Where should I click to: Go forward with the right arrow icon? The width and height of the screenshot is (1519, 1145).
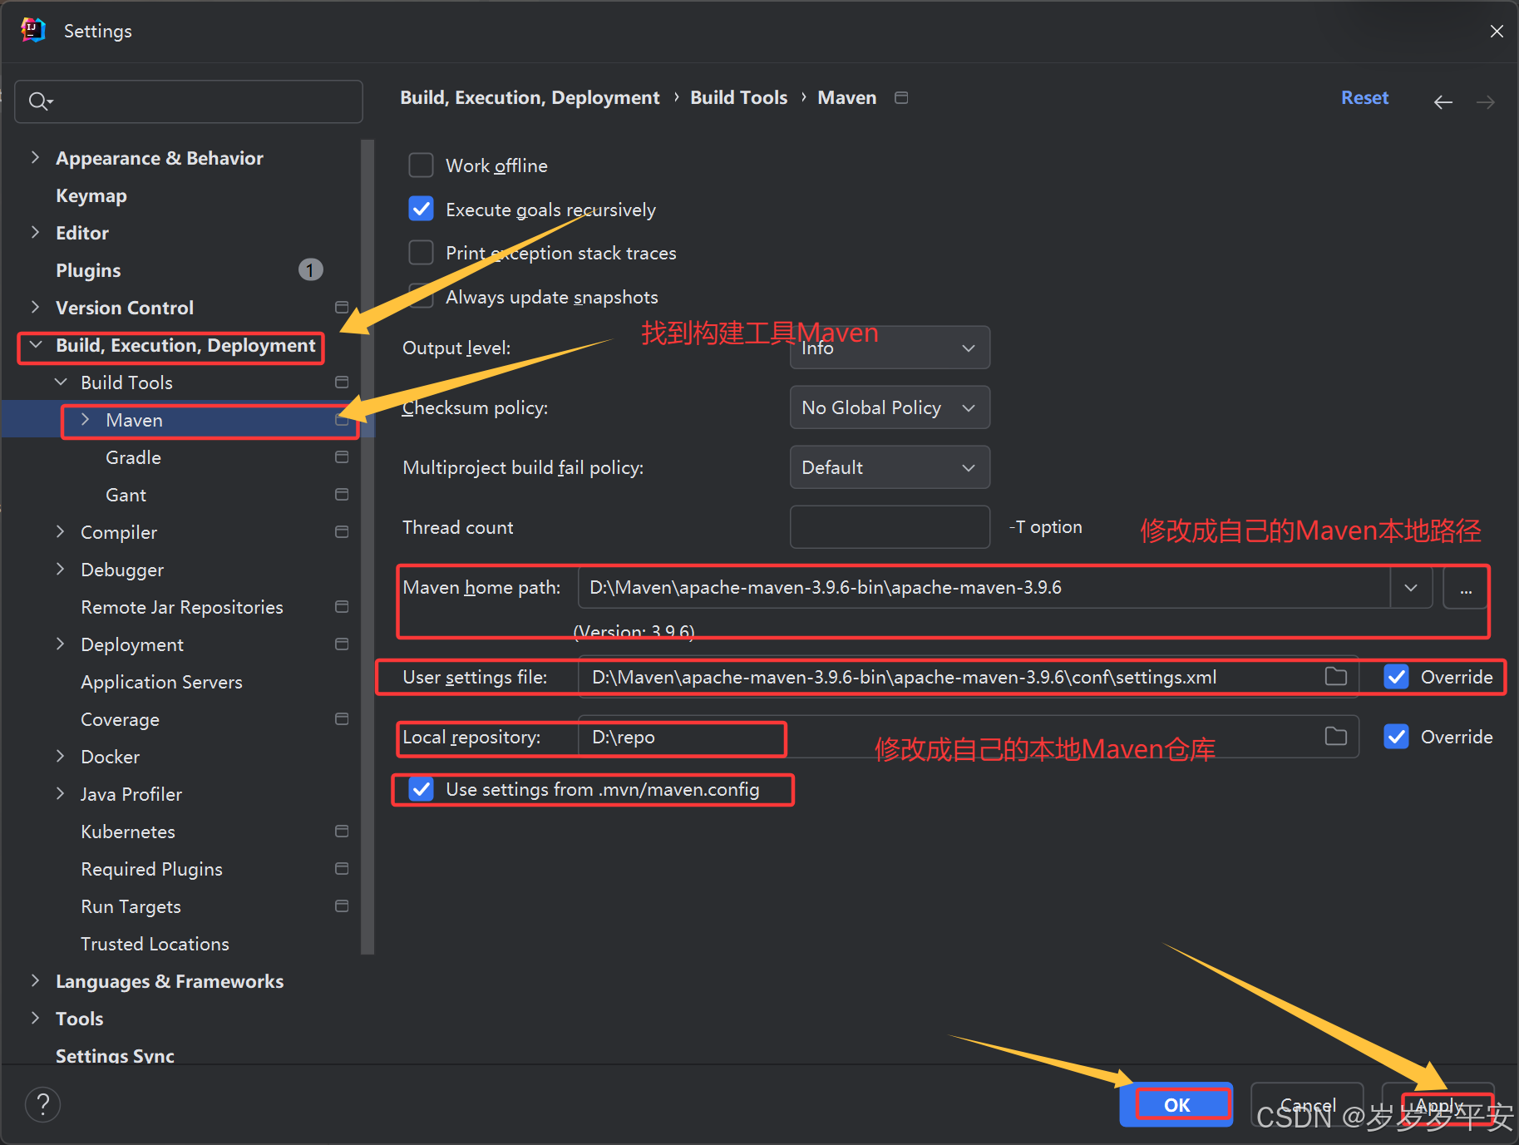[1486, 101]
